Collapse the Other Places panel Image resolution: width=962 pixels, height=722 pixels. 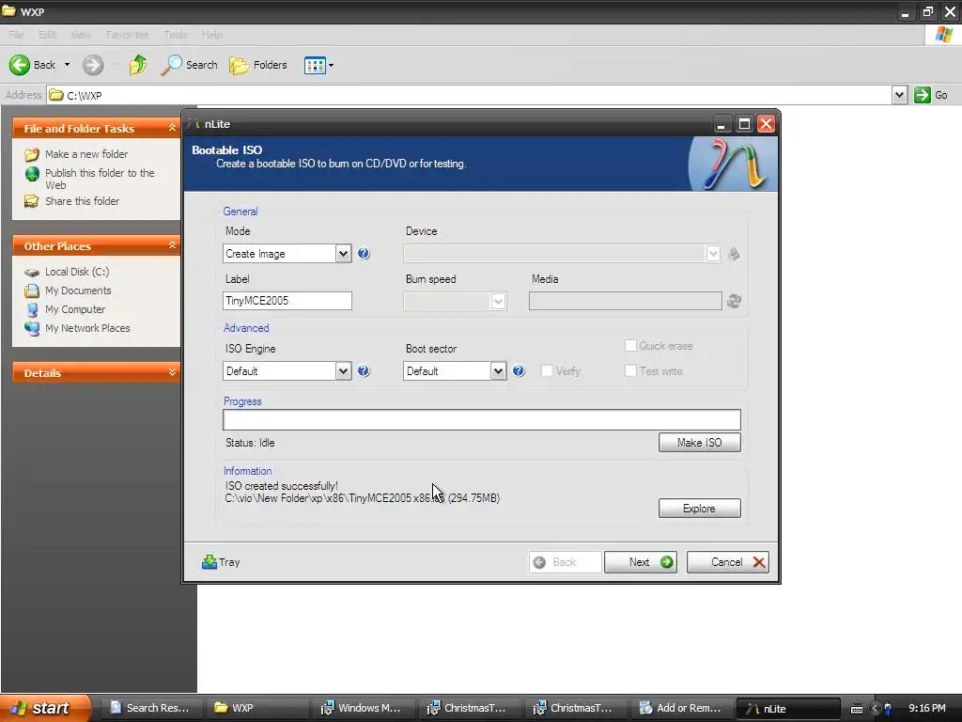[172, 245]
